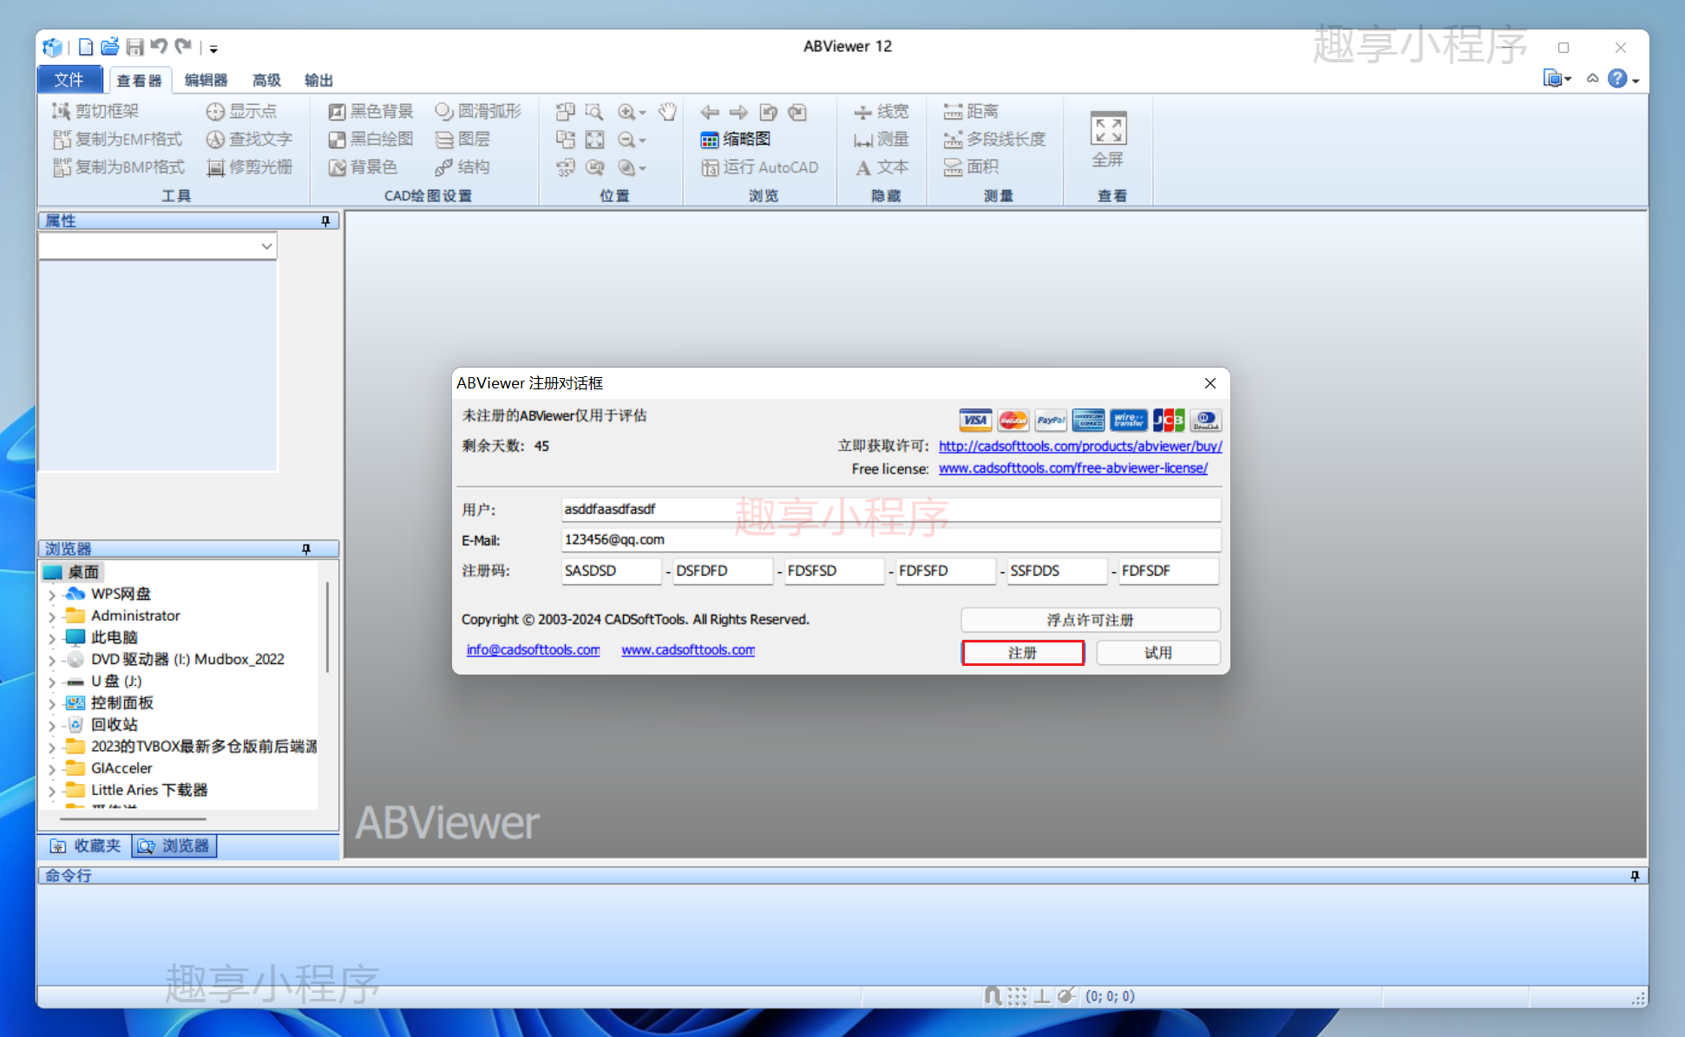
Task: Toggle the 显示点 show point tool
Action: tap(241, 111)
